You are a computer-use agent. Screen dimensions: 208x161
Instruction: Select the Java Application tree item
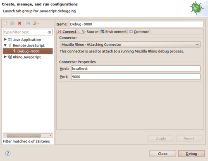[27, 40]
